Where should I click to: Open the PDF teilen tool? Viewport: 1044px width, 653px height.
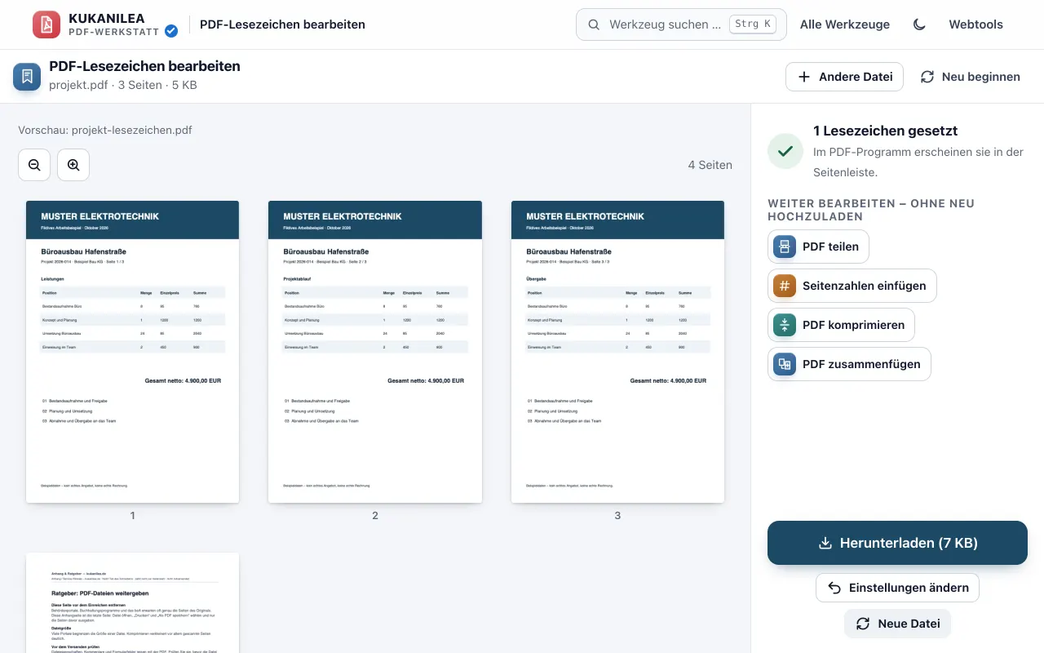(818, 247)
